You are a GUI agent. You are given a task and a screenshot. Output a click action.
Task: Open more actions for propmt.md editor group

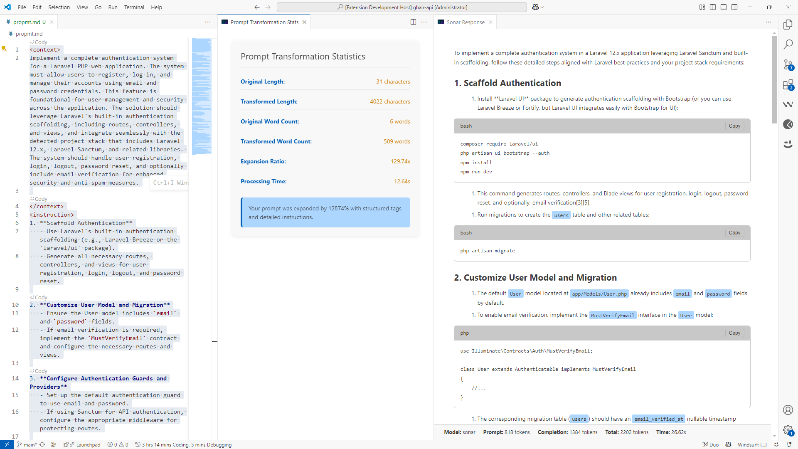(208, 22)
